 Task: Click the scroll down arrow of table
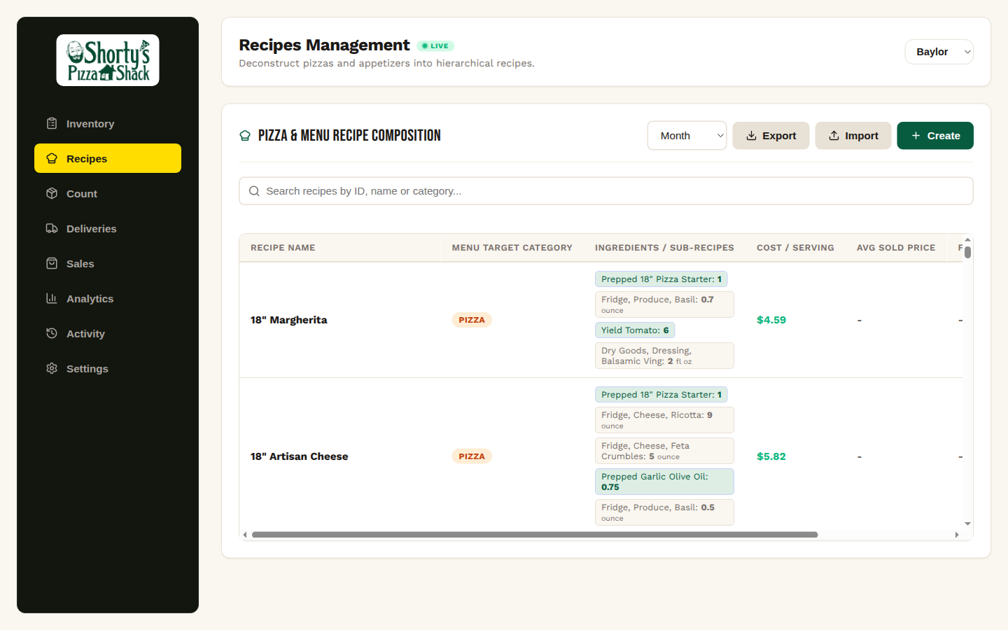click(967, 524)
